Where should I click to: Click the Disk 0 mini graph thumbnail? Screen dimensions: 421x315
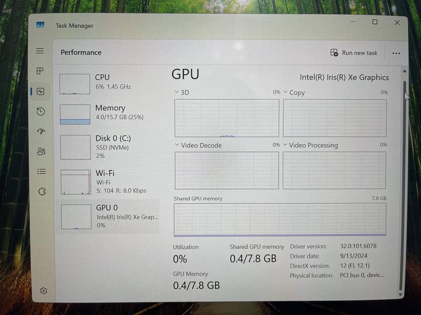[x=75, y=147]
